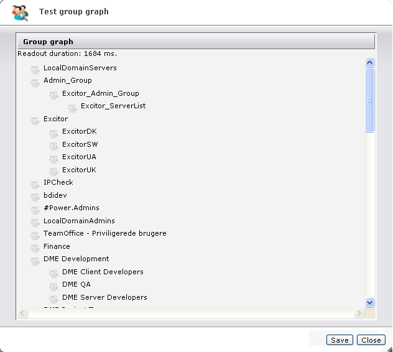Click the icon beside ExcitorDK

(x=53, y=133)
